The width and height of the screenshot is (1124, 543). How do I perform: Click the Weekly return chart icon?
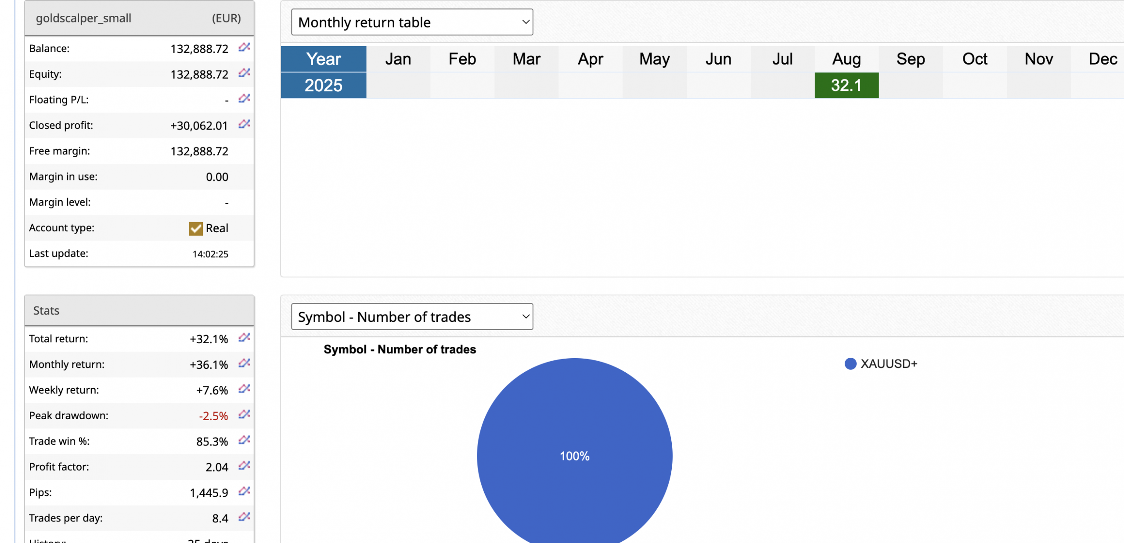click(x=244, y=389)
